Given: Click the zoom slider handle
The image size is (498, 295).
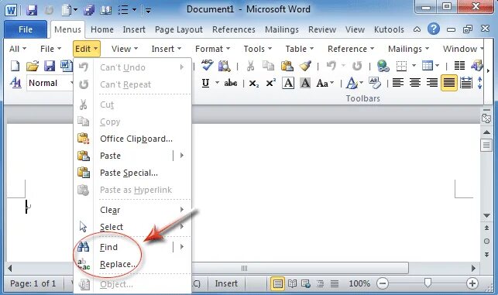Looking at the screenshot, I should 428,283.
